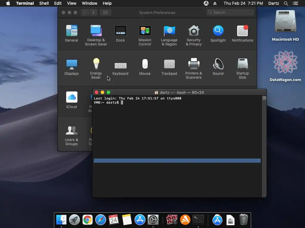Open Trackpad preferences pane
Viewport: 305px width, 228px height.
(x=169, y=67)
